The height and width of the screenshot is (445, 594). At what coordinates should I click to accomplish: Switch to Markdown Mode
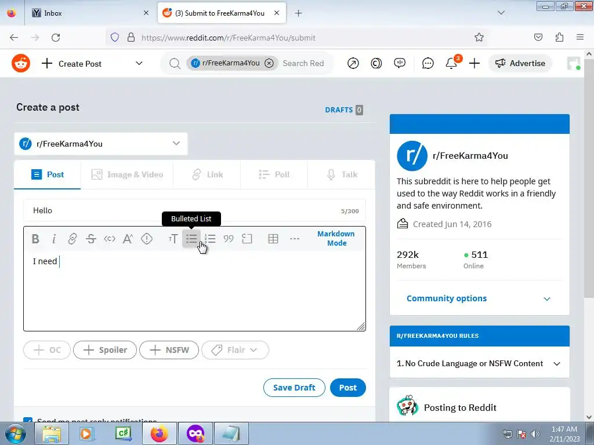336,238
